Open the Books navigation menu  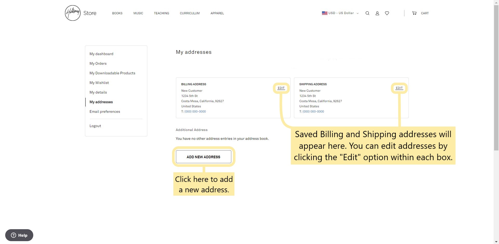click(117, 13)
